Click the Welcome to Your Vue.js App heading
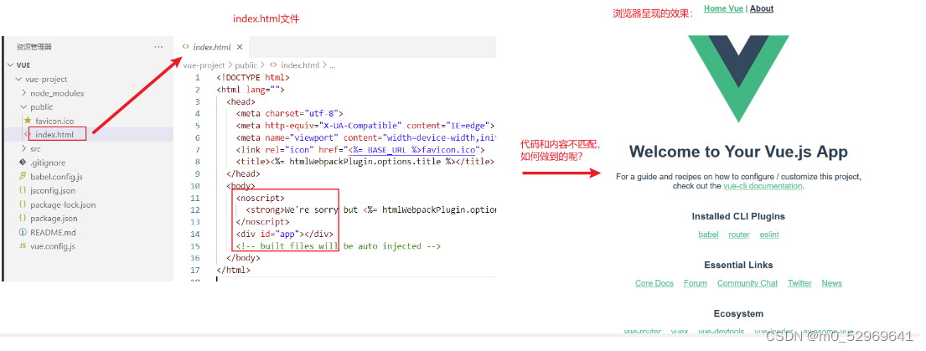 click(738, 152)
